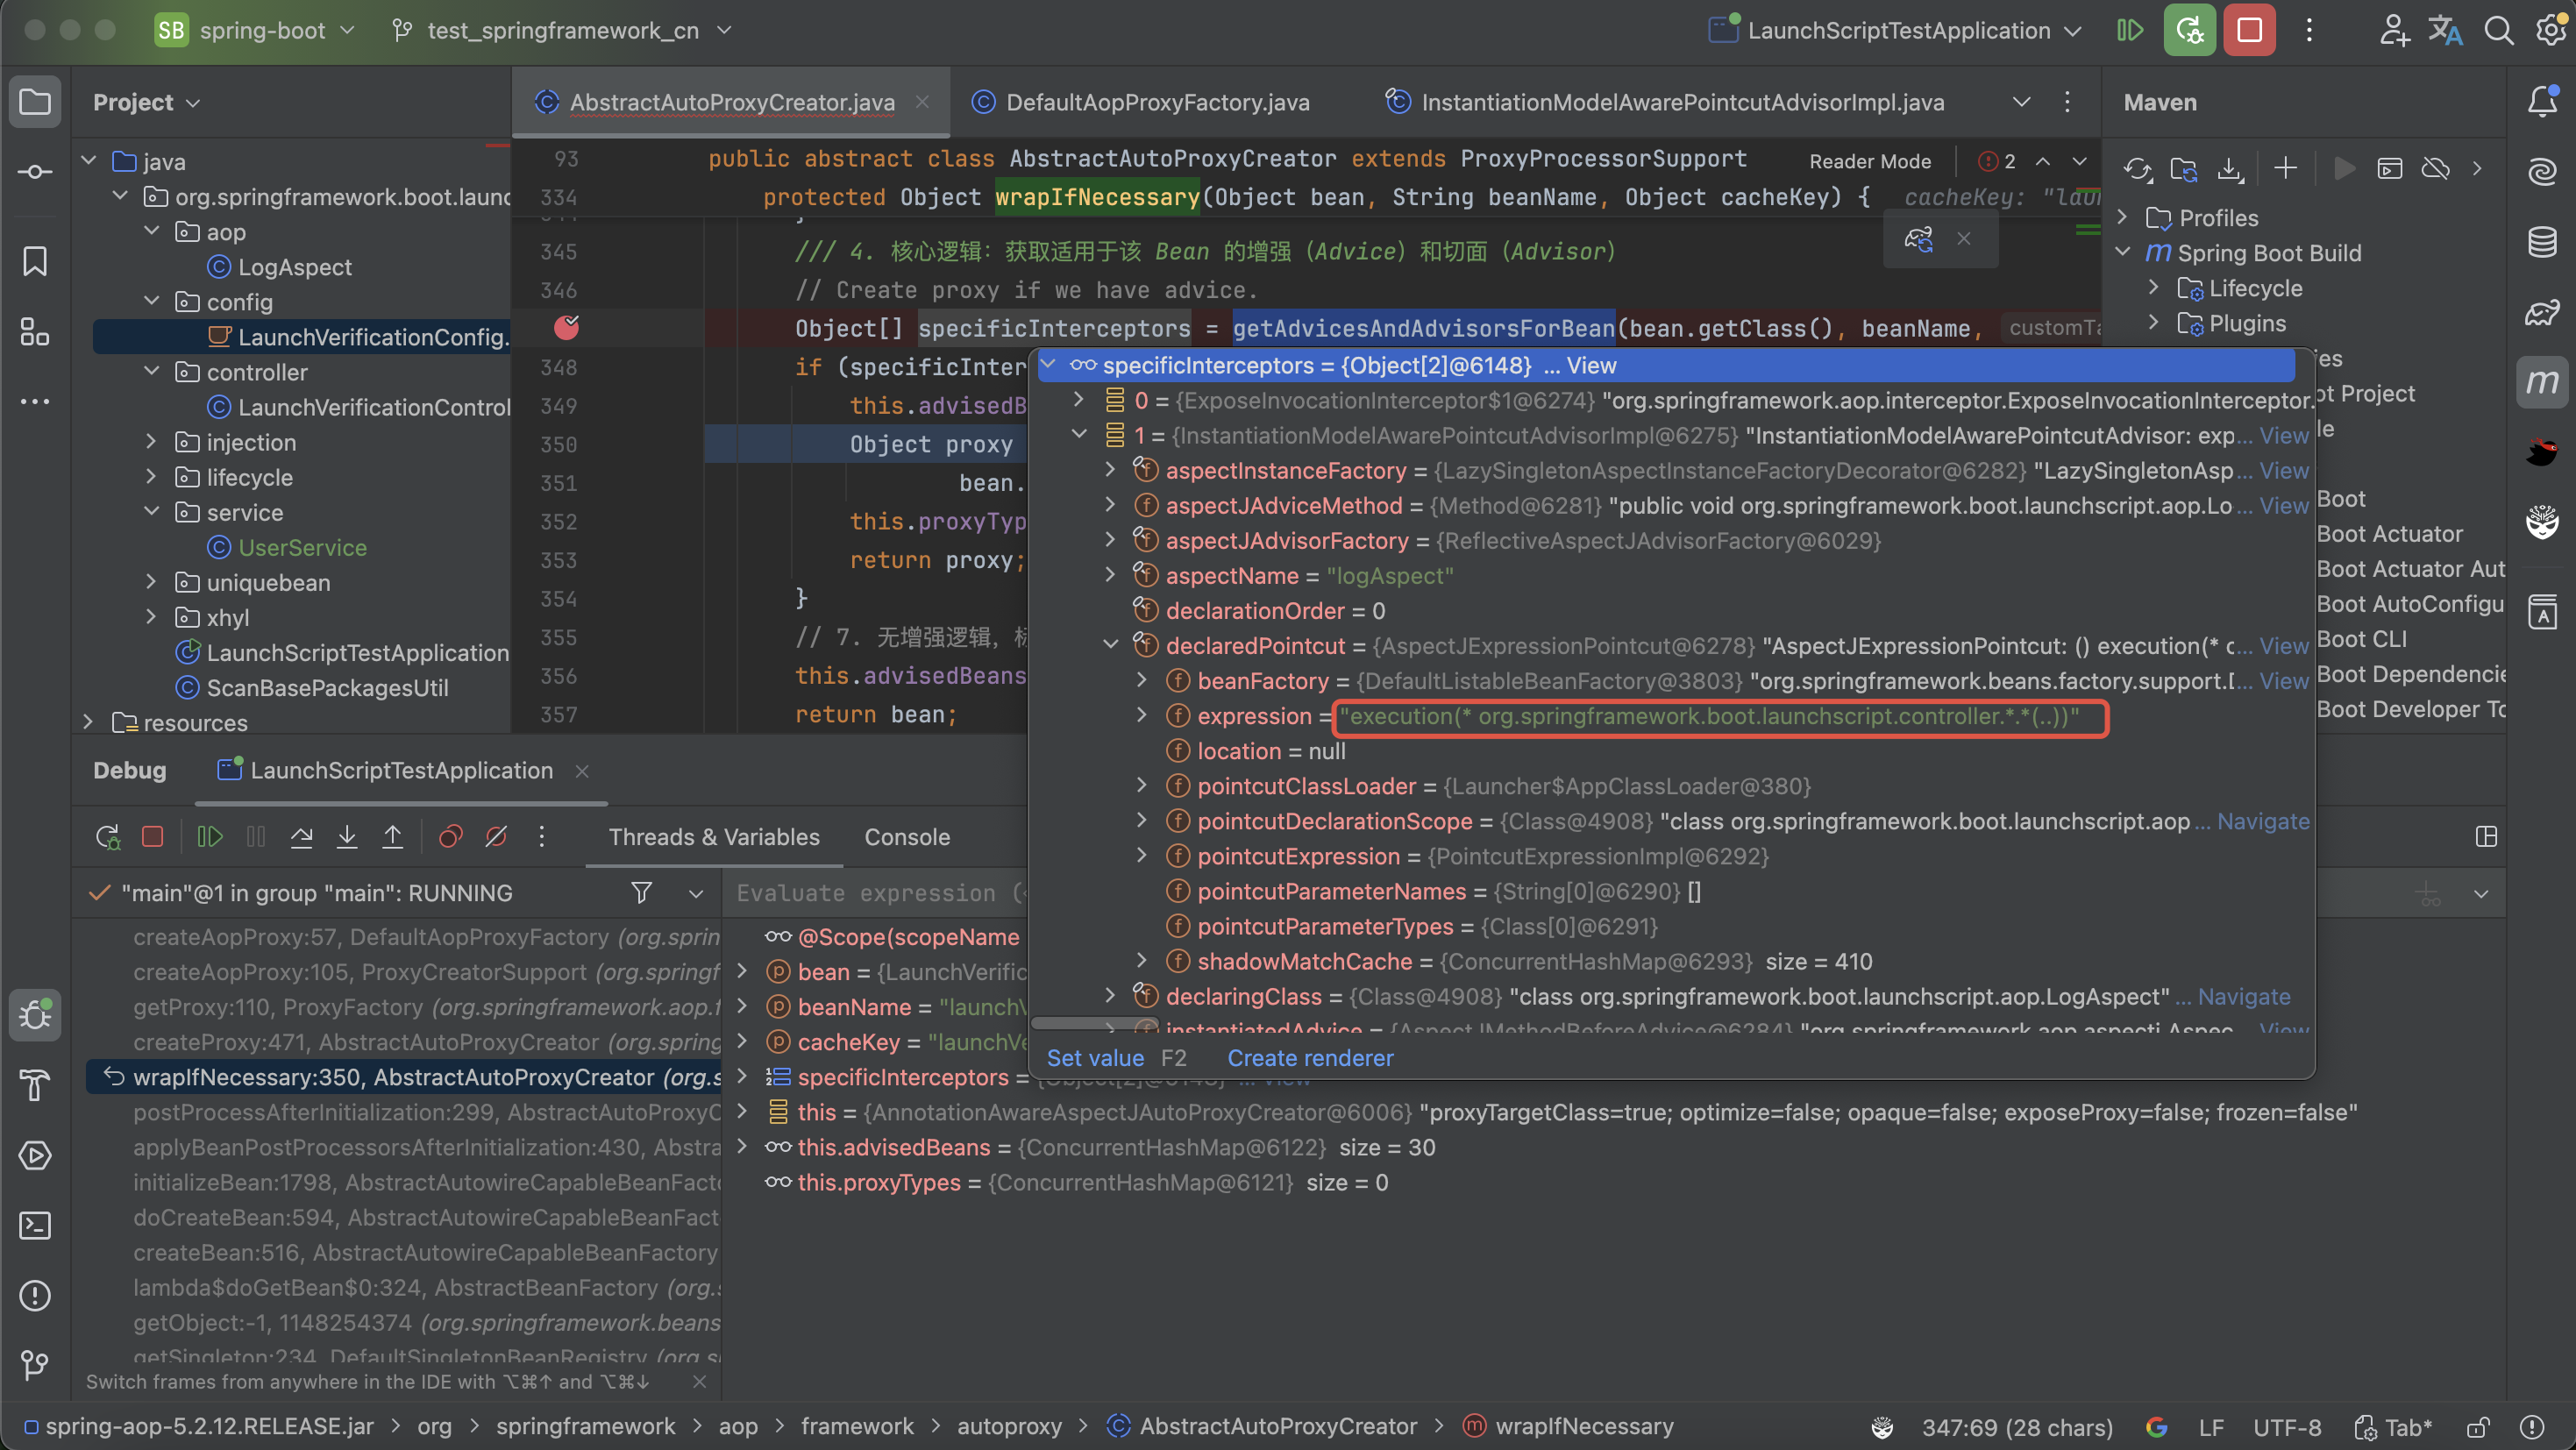Click View Breakpoints icon
Screen dimensions: 2576x1450
pos(450,837)
